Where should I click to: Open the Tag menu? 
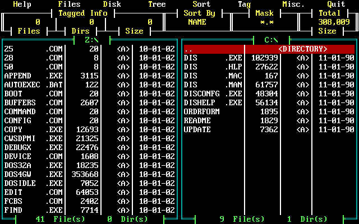point(244,4)
